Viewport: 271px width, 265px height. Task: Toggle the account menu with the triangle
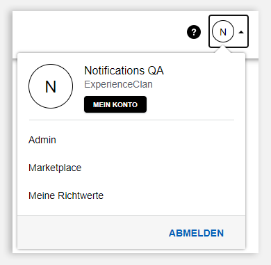pos(241,32)
